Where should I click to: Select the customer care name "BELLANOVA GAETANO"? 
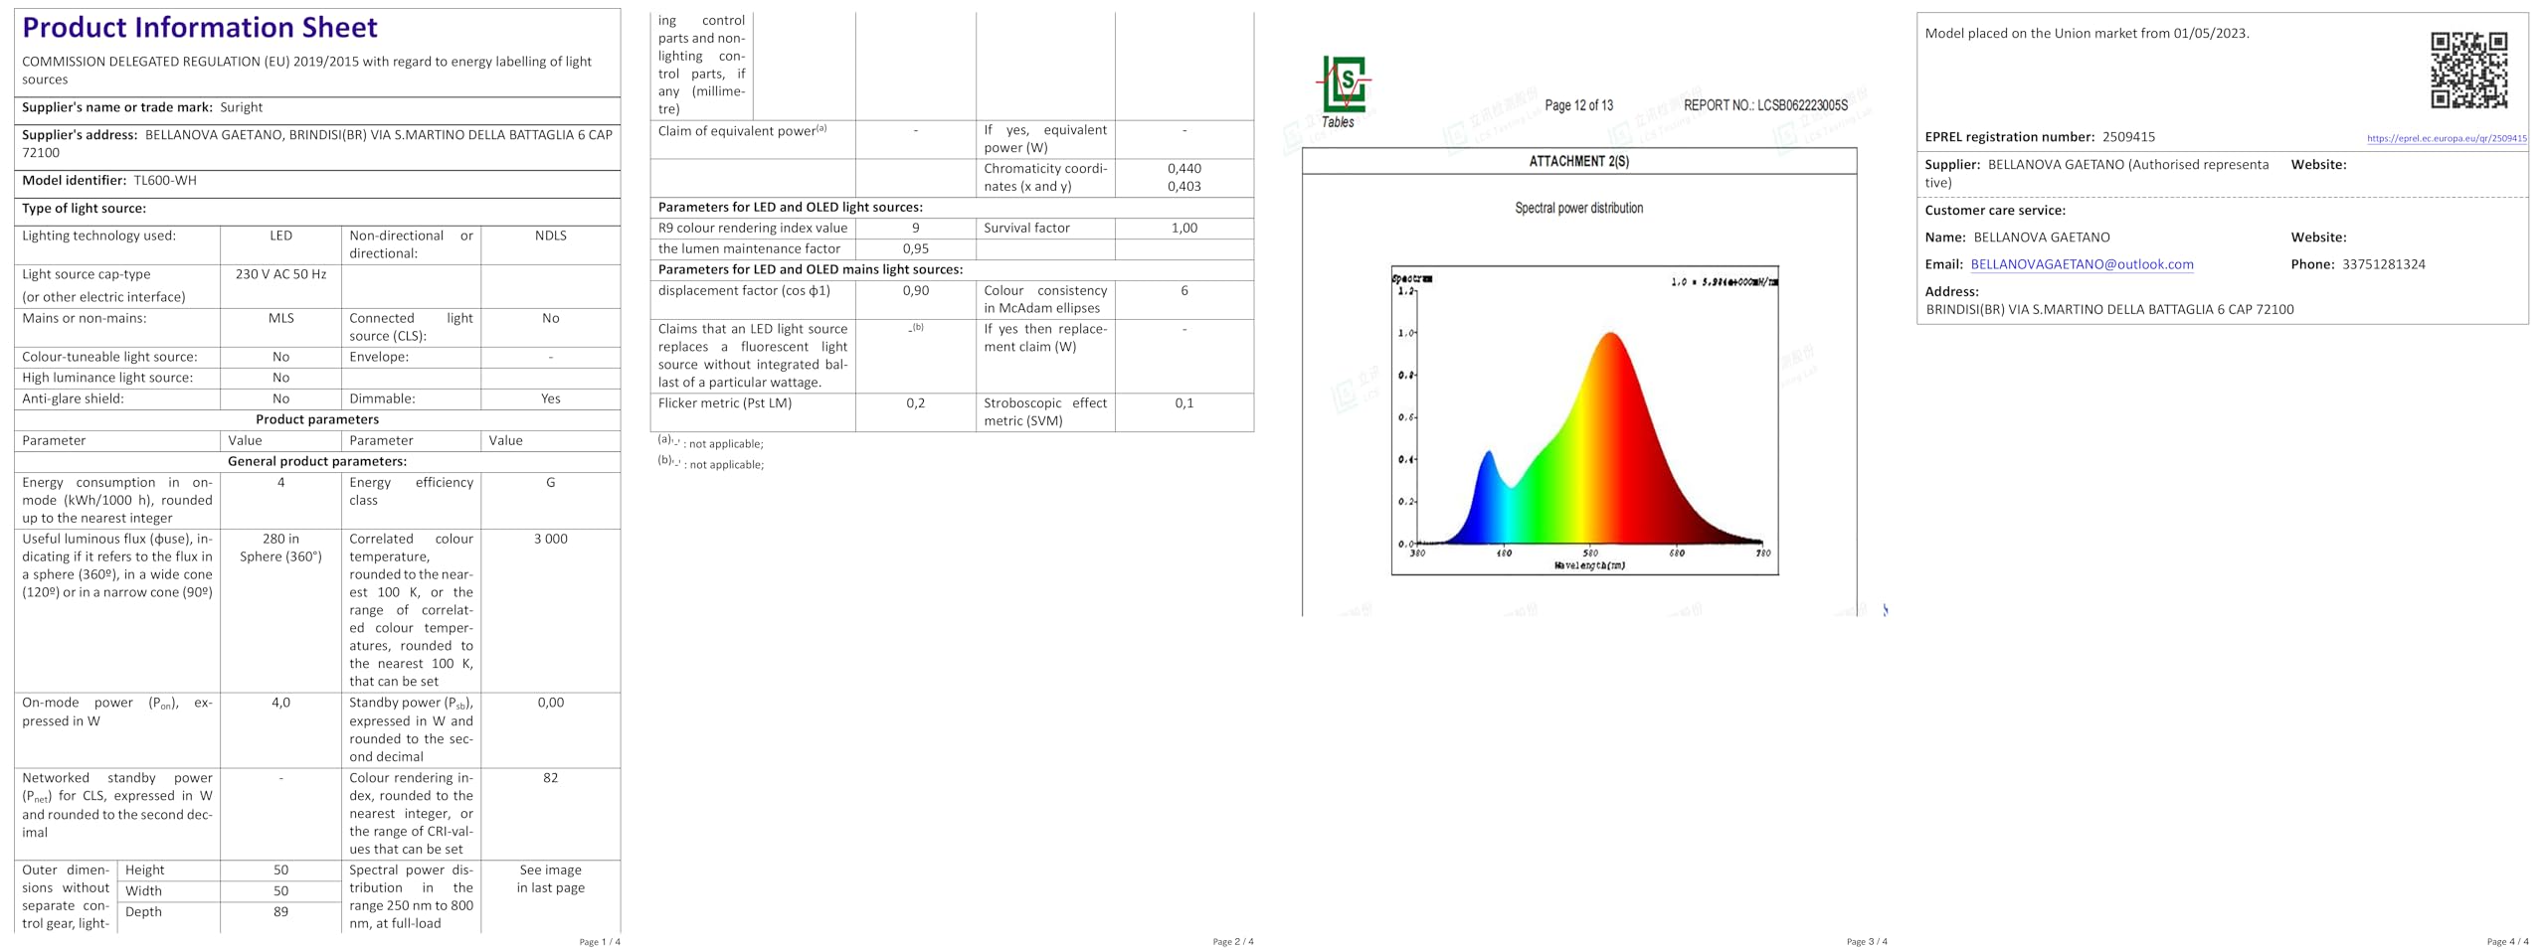click(x=2042, y=237)
